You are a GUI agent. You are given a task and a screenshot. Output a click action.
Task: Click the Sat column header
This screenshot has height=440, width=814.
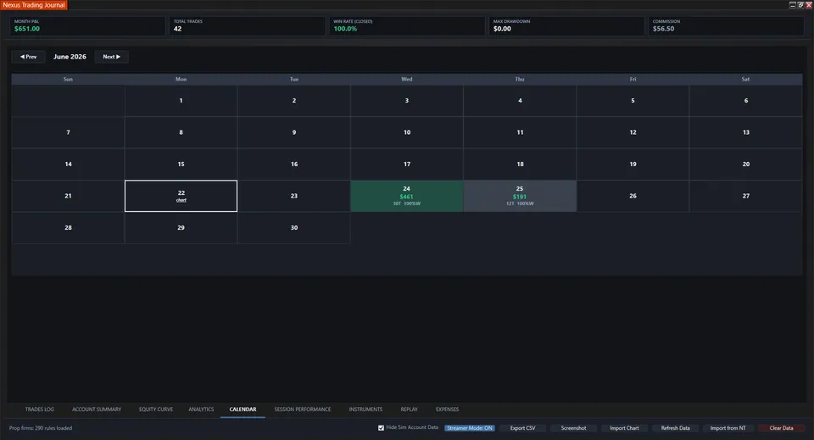(x=745, y=80)
